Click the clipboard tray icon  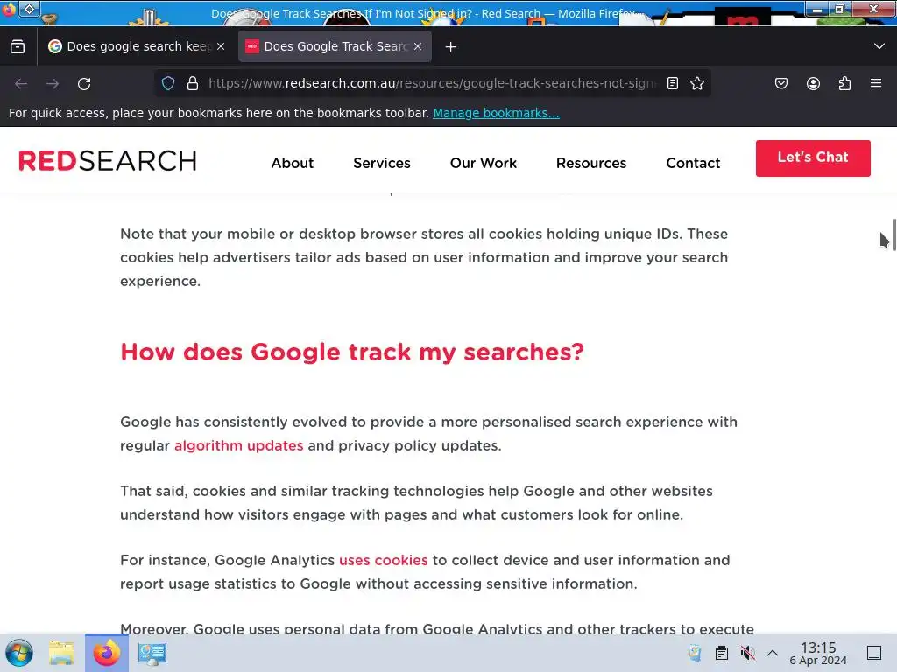point(722,653)
